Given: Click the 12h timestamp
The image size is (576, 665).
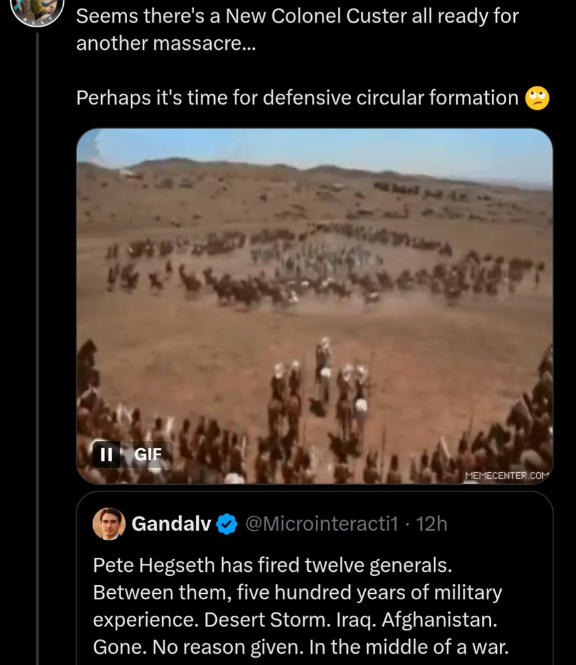Looking at the screenshot, I should click(x=432, y=524).
